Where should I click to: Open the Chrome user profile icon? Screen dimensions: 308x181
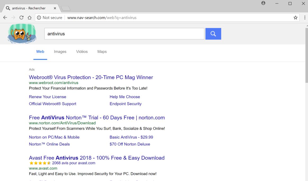point(263,3)
